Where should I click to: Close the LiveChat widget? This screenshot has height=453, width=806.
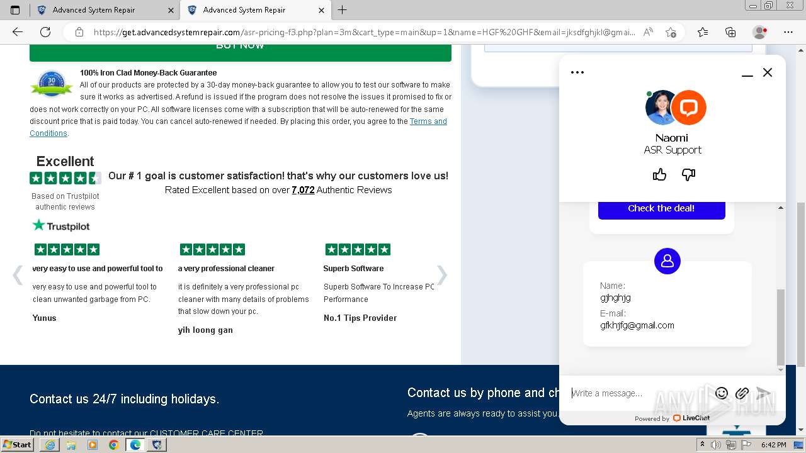768,72
